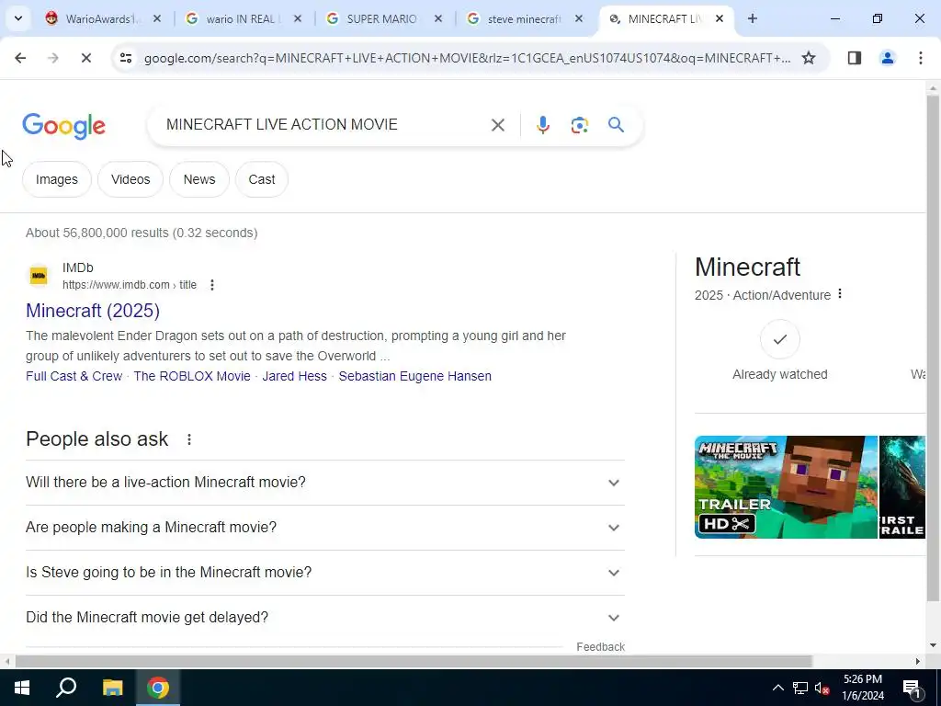Click the Chrome address bar URL

pyautogui.click(x=467, y=58)
